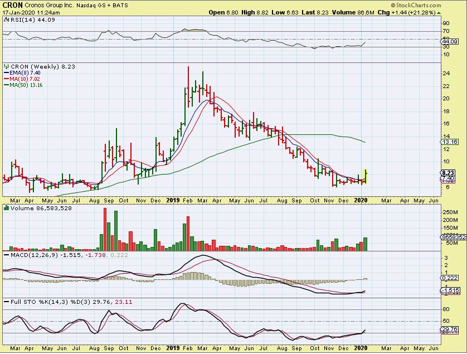Click the Volume 86.6M value in header
This screenshot has width=467, height=354.
tap(353, 12)
